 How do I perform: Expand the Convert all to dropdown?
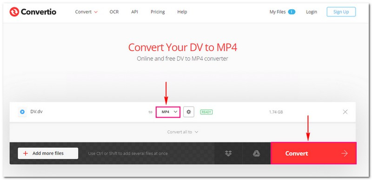coord(182,132)
